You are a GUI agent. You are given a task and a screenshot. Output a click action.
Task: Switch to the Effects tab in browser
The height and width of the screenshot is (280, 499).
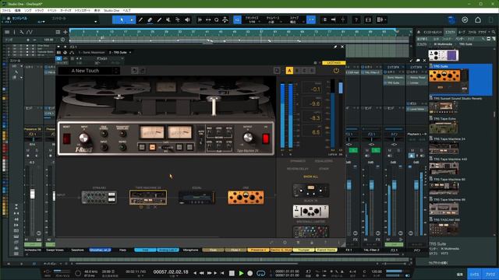[x=451, y=32]
